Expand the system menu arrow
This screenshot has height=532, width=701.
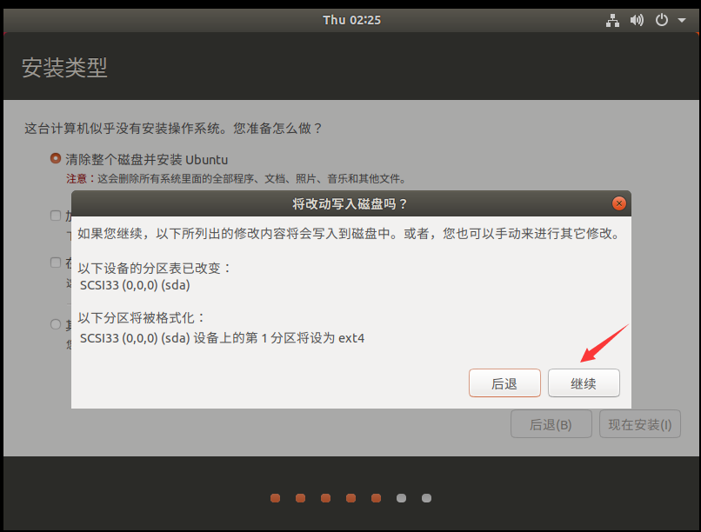[682, 20]
